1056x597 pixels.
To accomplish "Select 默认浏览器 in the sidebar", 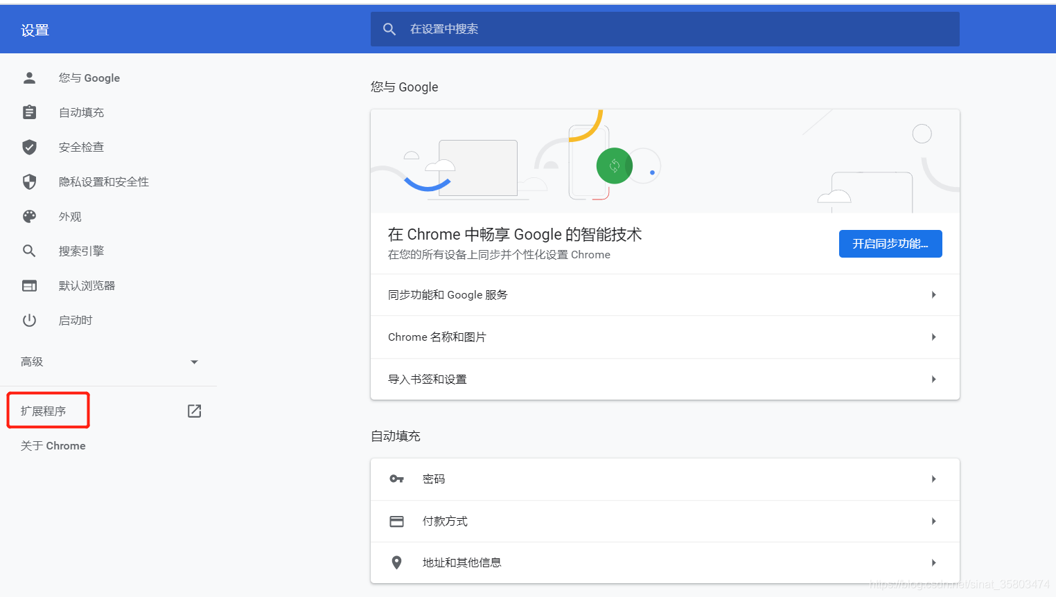I will click(87, 285).
